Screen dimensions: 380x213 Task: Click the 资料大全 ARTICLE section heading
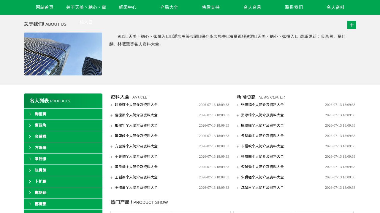[x=129, y=97]
